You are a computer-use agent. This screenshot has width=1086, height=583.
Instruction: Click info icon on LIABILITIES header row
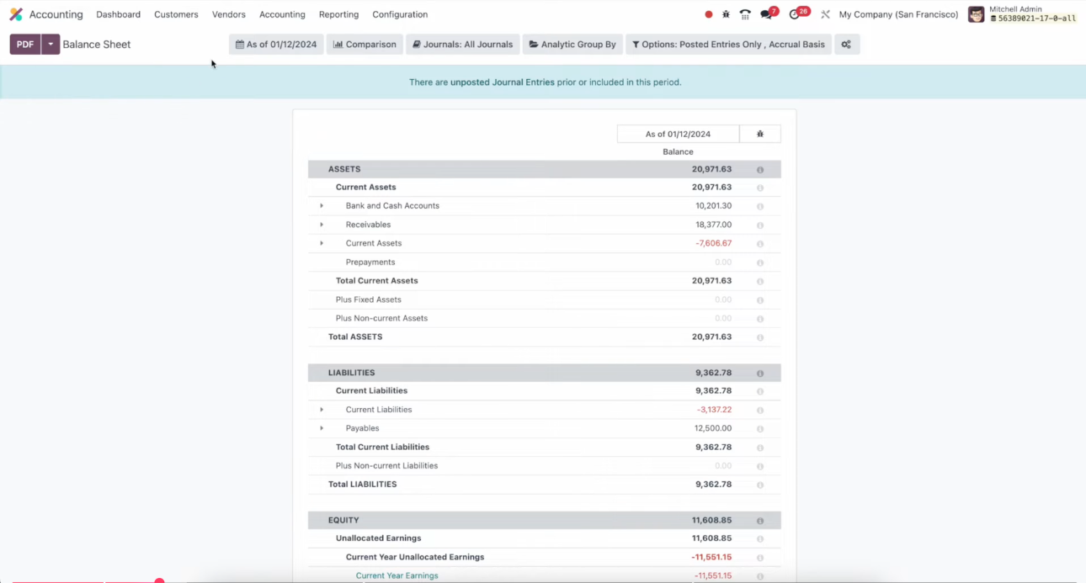pyautogui.click(x=760, y=374)
